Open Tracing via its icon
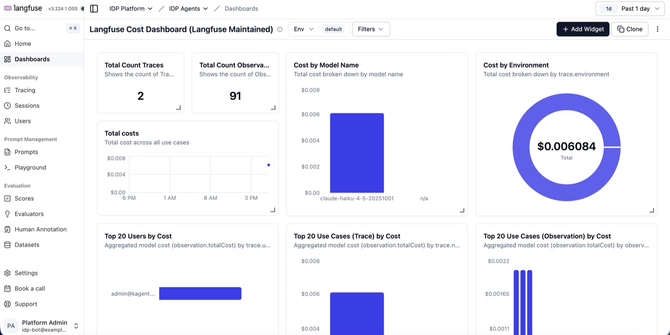 click(8, 90)
